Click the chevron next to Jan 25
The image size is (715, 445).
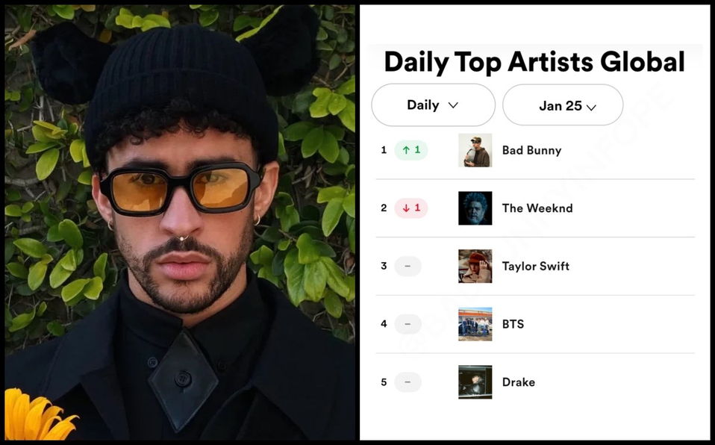(x=591, y=108)
